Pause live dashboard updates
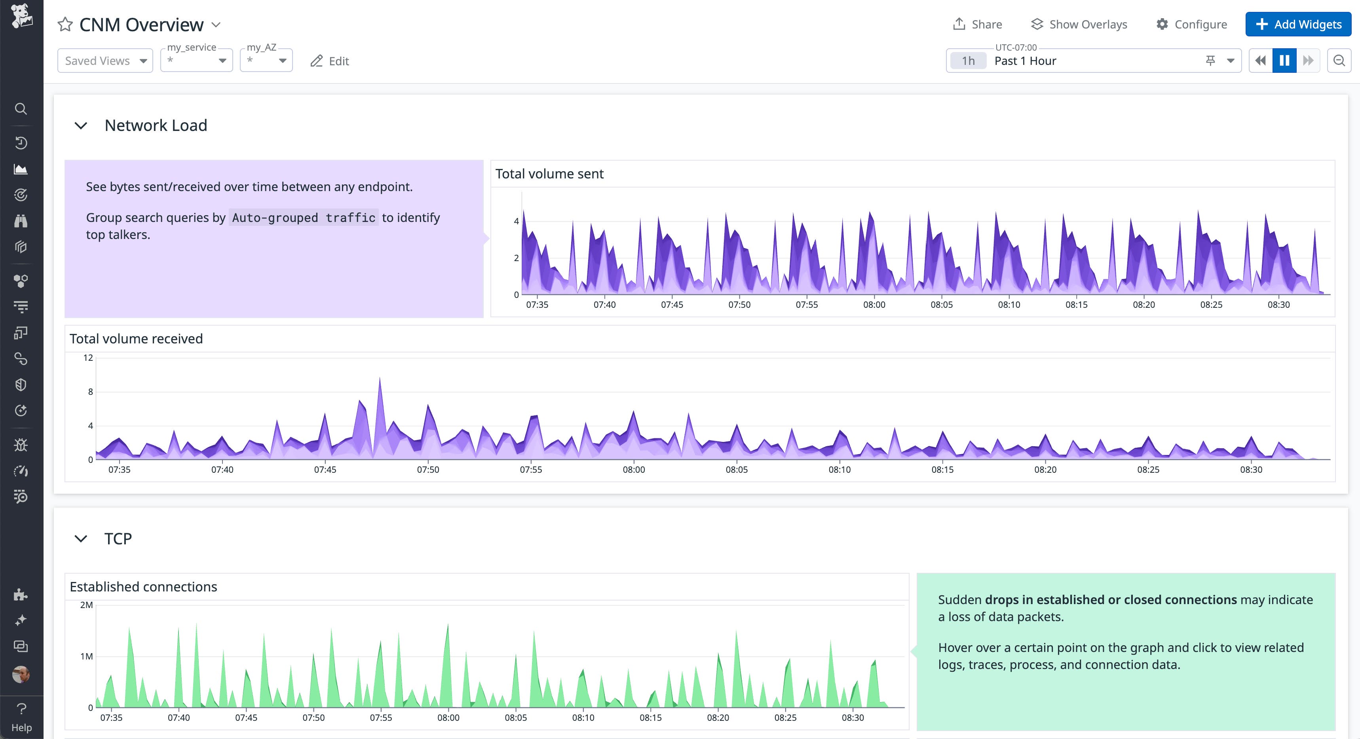 pyautogui.click(x=1285, y=60)
